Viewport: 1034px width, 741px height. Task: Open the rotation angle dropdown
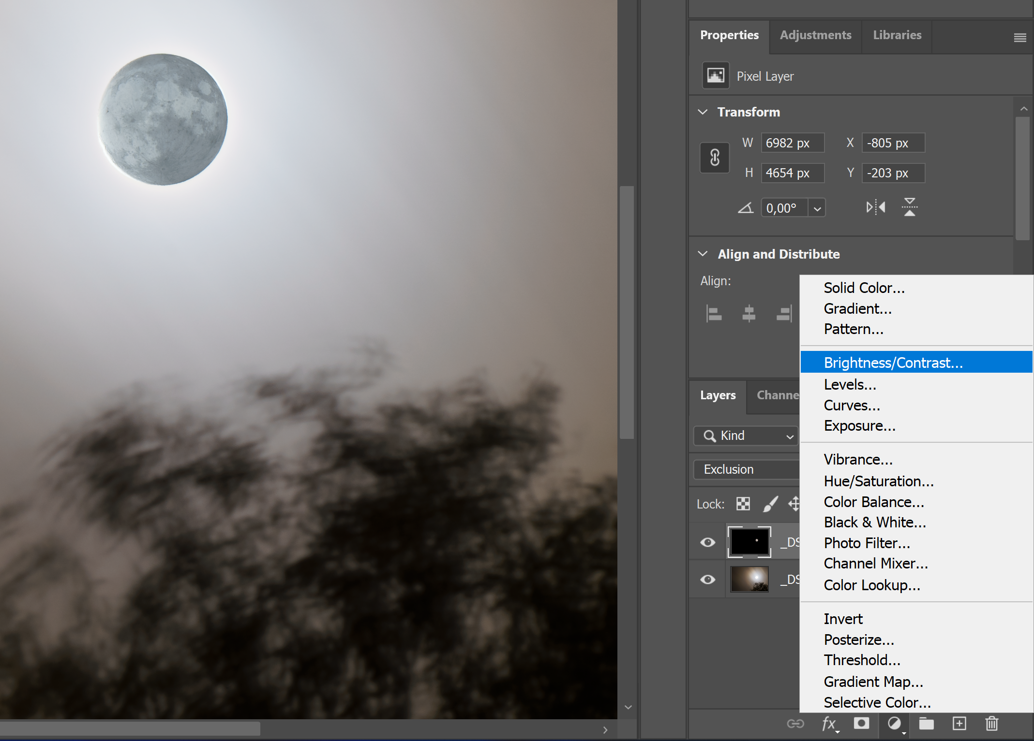pos(817,207)
